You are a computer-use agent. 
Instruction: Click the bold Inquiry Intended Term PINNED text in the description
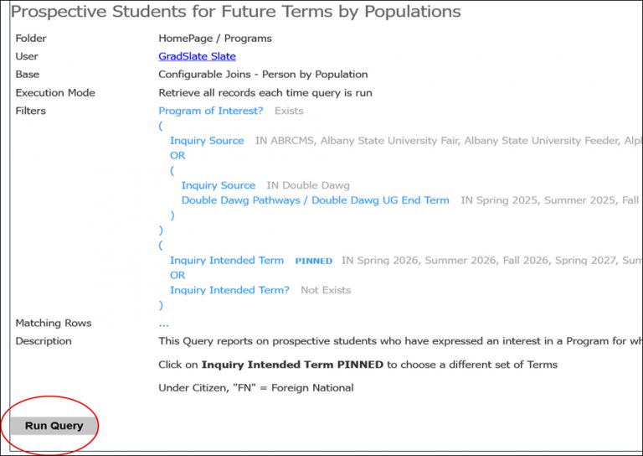292,365
